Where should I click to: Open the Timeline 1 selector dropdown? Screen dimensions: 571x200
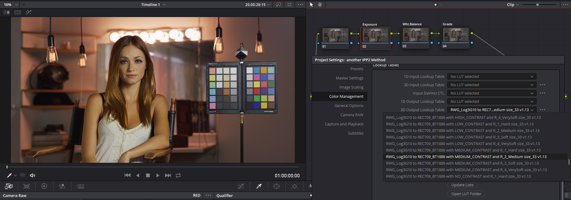(x=153, y=4)
